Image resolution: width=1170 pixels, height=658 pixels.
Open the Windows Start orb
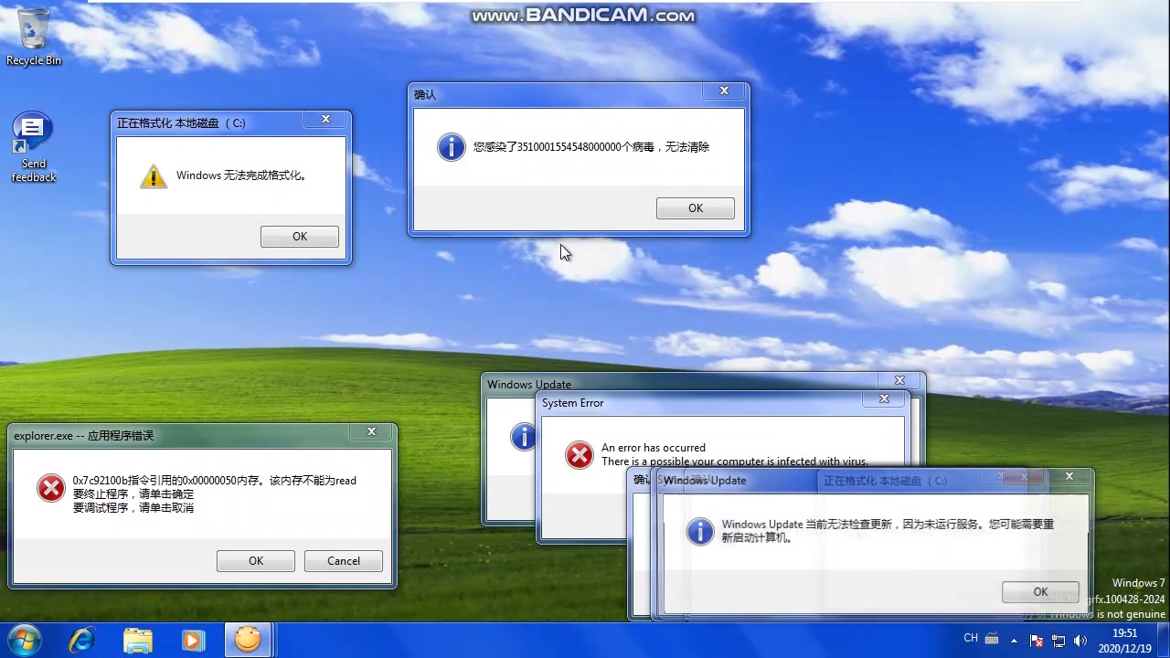pos(24,640)
